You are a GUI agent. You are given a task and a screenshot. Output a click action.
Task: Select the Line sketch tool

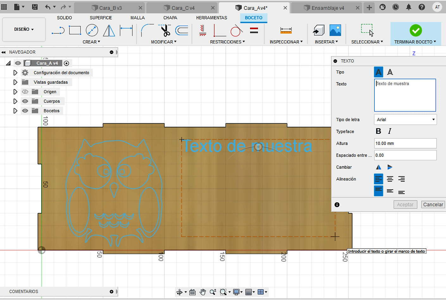click(x=58, y=30)
